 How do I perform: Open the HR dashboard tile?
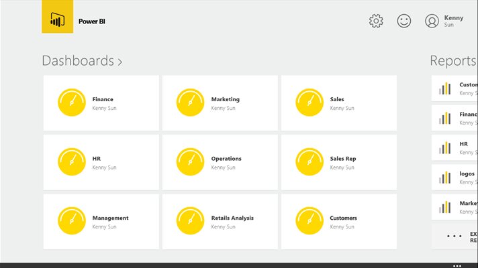point(101,162)
